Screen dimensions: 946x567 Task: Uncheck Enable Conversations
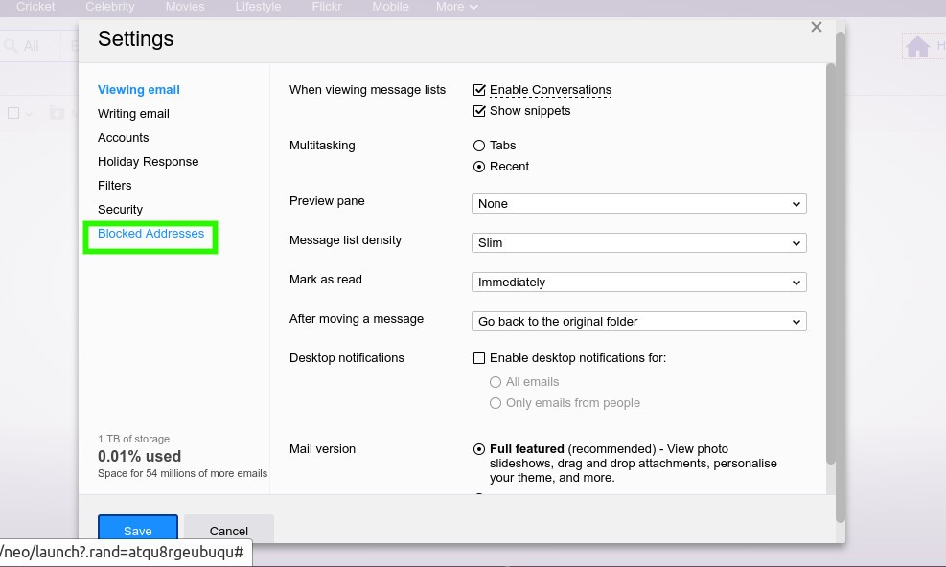click(x=479, y=89)
